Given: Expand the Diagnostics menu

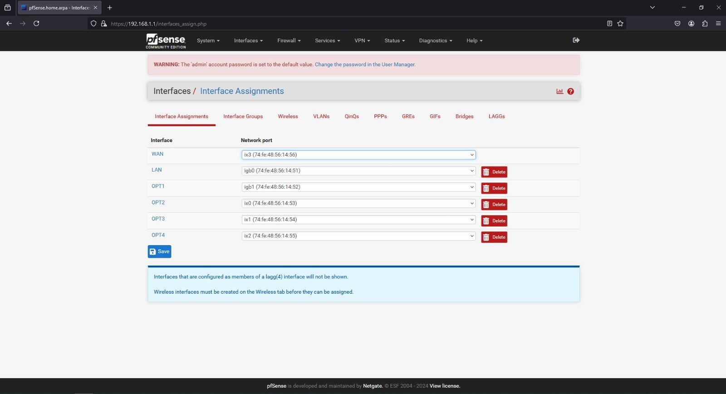Looking at the screenshot, I should point(436,41).
